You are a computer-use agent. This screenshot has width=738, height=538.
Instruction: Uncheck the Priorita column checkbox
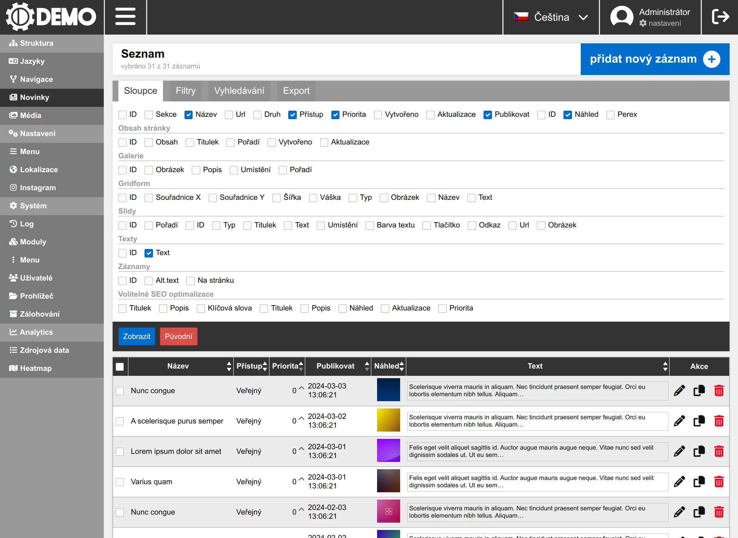pos(335,115)
